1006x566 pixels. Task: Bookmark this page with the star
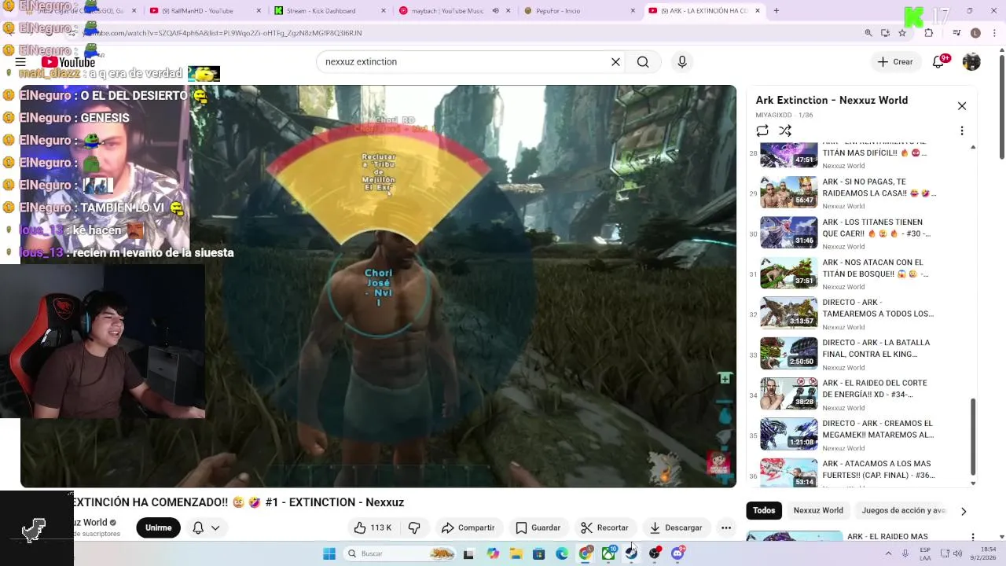(902, 33)
